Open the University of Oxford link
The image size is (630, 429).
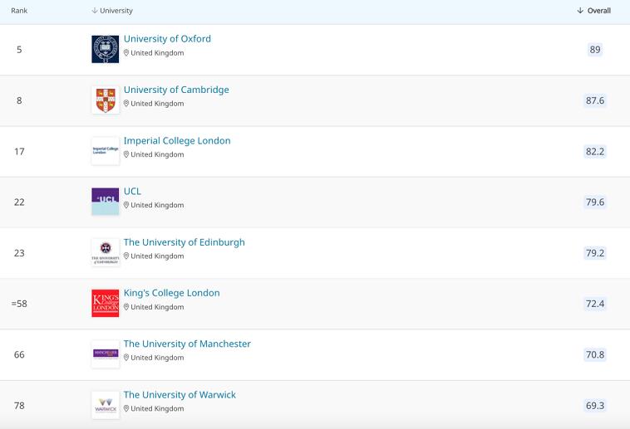167,39
